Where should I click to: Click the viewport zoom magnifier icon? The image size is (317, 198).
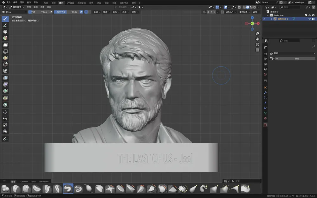pyautogui.click(x=257, y=33)
